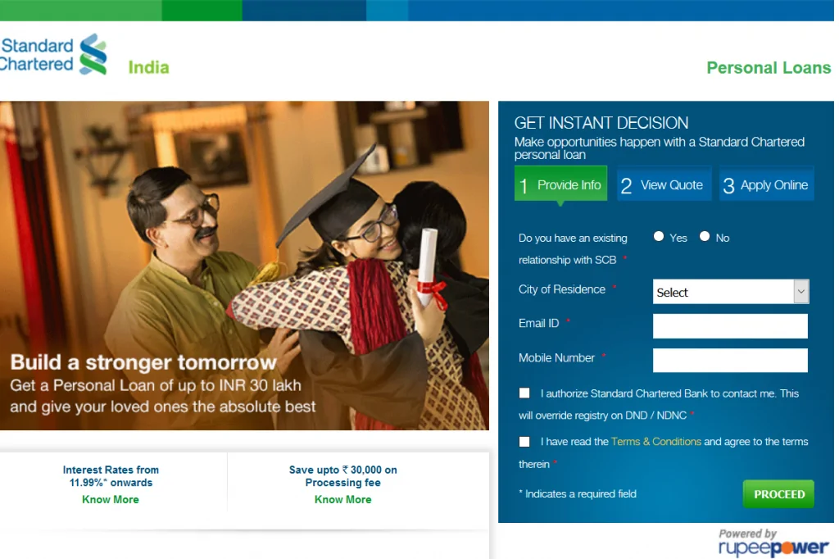The height and width of the screenshot is (559, 839).
Task: Switch to the Apply Online step tab
Action: (767, 184)
